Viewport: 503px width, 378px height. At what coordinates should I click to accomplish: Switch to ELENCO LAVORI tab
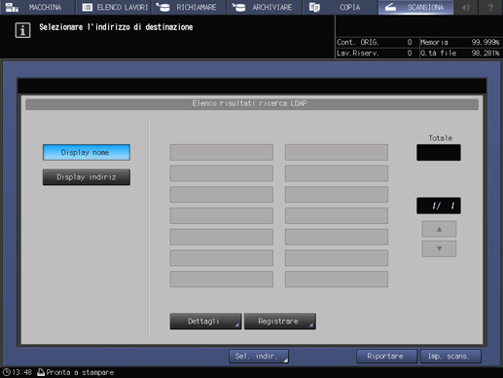pos(114,7)
